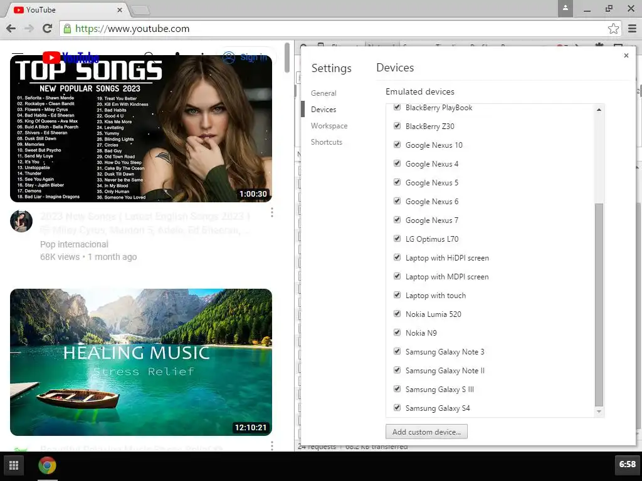Toggle the Google Nexus 10 checkbox
Viewport: 642px width, 481px height.
tap(397, 145)
